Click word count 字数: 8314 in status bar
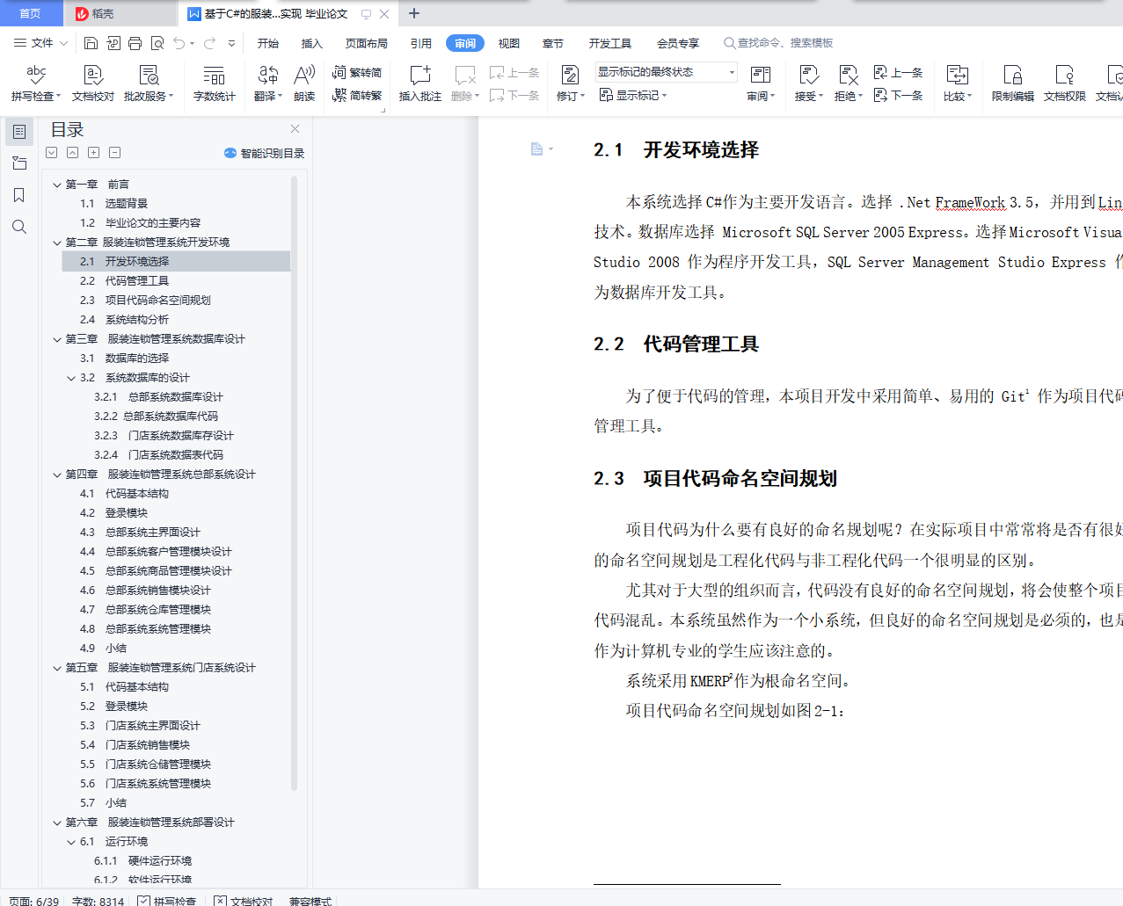The image size is (1123, 906). (98, 901)
